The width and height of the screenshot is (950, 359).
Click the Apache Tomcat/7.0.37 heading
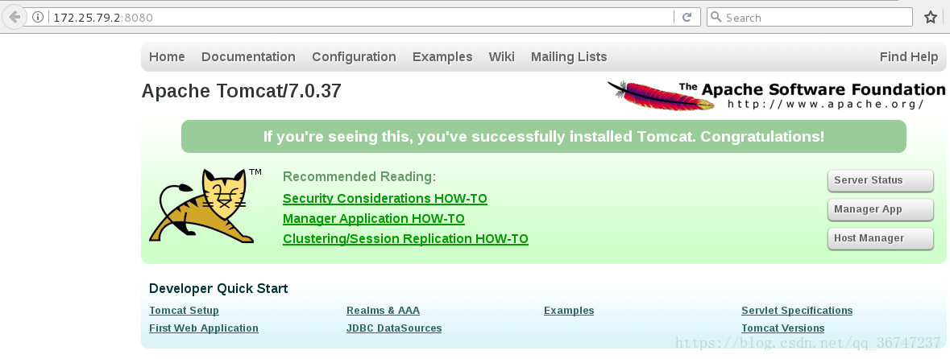[x=241, y=92]
